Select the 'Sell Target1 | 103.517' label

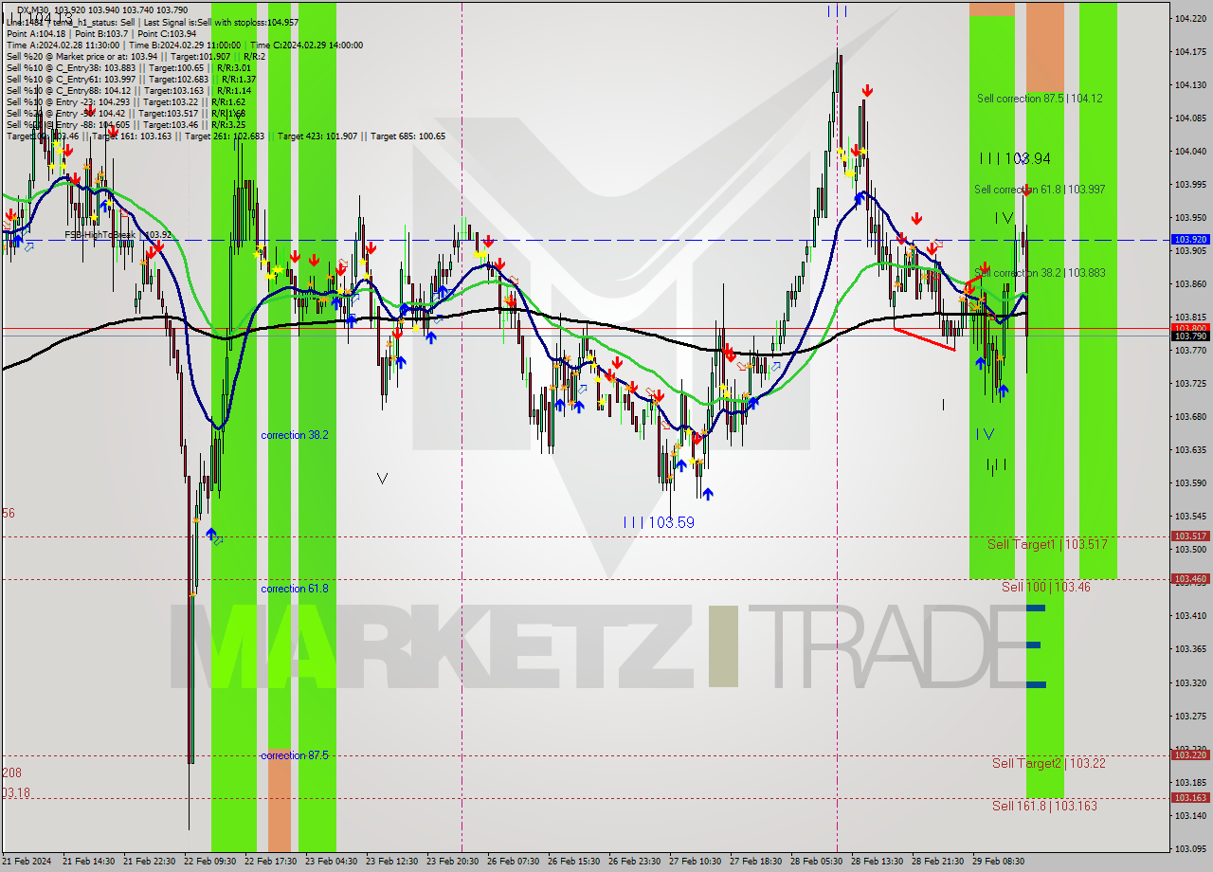(1047, 545)
